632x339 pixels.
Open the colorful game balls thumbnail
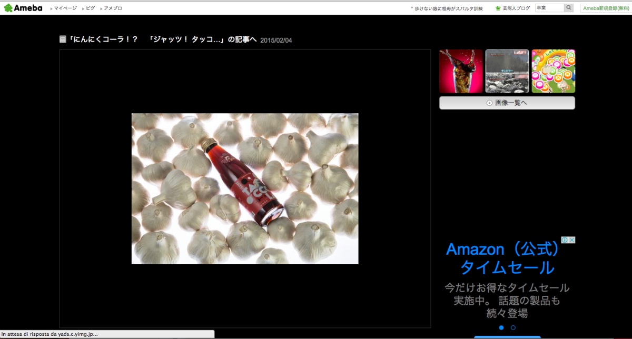click(x=553, y=71)
